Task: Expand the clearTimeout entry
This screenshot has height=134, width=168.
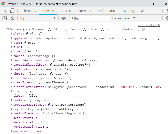Action: tap(11, 82)
